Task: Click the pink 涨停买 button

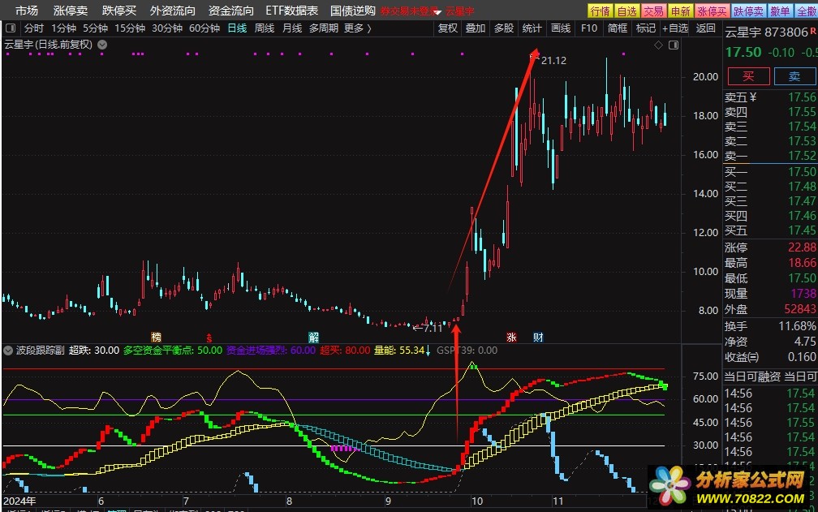Action: 713,11
